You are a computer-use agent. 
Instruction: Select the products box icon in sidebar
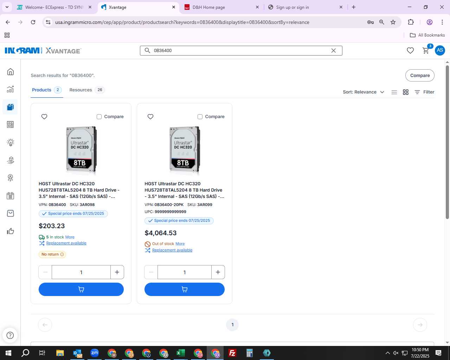[x=10, y=107]
